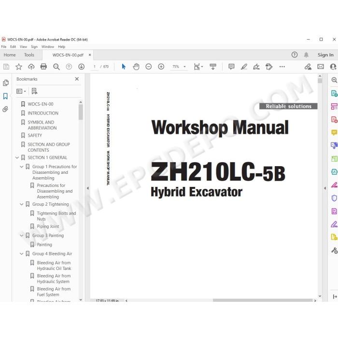Show more toolbar tools ellipsis
This screenshot has height=338, width=338.
tap(282, 67)
